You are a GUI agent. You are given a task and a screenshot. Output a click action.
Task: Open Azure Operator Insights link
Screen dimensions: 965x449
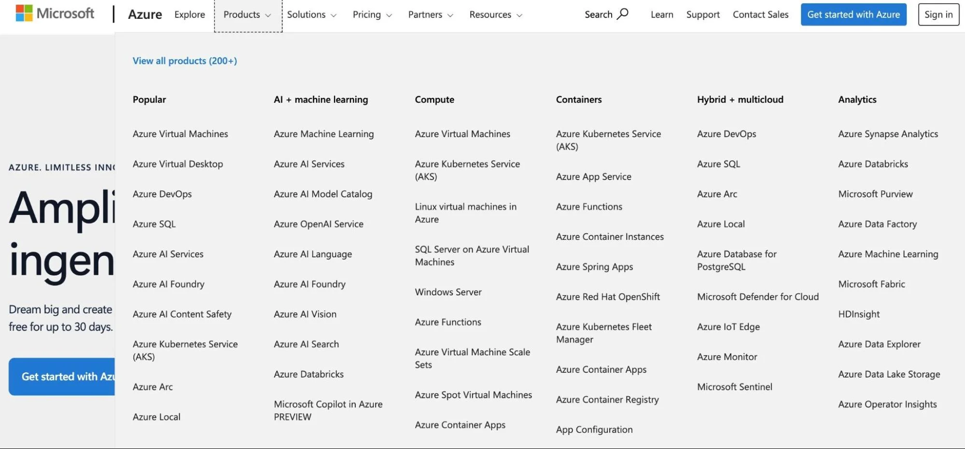point(888,405)
